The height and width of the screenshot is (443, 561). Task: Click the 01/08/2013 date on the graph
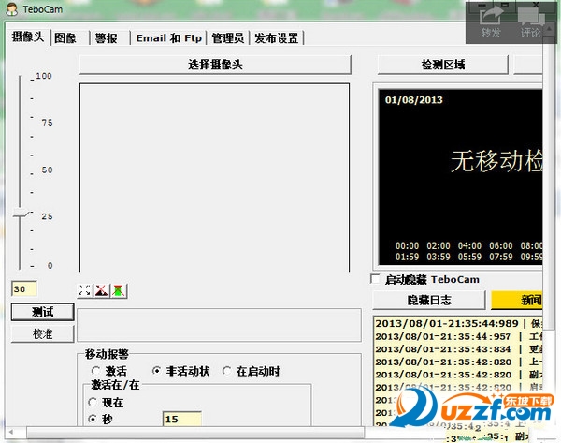coord(413,100)
